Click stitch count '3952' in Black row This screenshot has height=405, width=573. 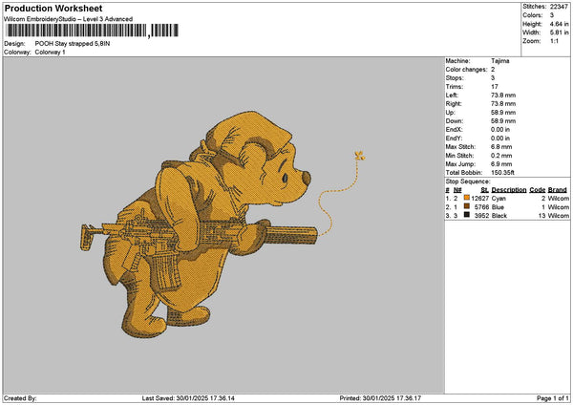[481, 216]
